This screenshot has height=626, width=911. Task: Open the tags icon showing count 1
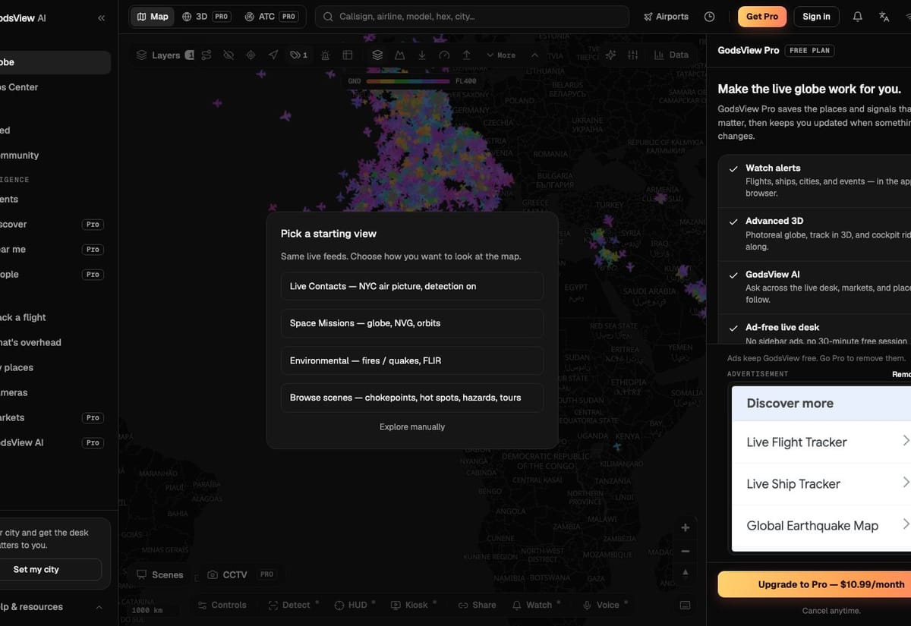(299, 55)
